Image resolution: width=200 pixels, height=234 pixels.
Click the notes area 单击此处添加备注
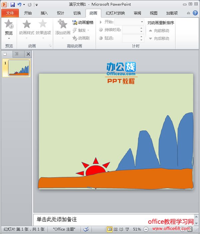click(x=57, y=219)
